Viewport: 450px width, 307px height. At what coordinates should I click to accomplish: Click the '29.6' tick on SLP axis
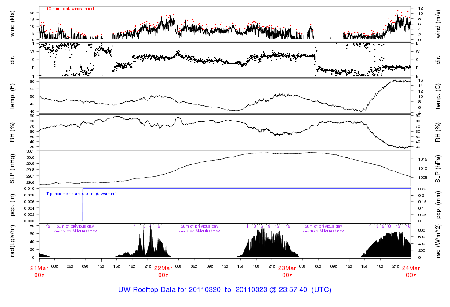[x=30, y=182]
